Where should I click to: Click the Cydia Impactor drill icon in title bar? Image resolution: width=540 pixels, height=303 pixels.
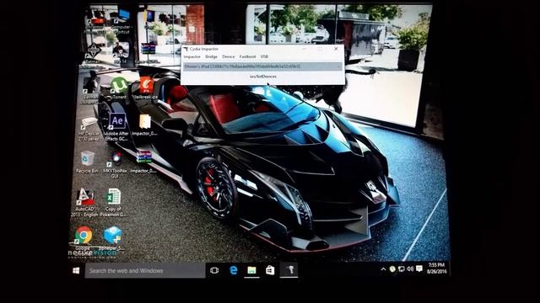pos(186,49)
